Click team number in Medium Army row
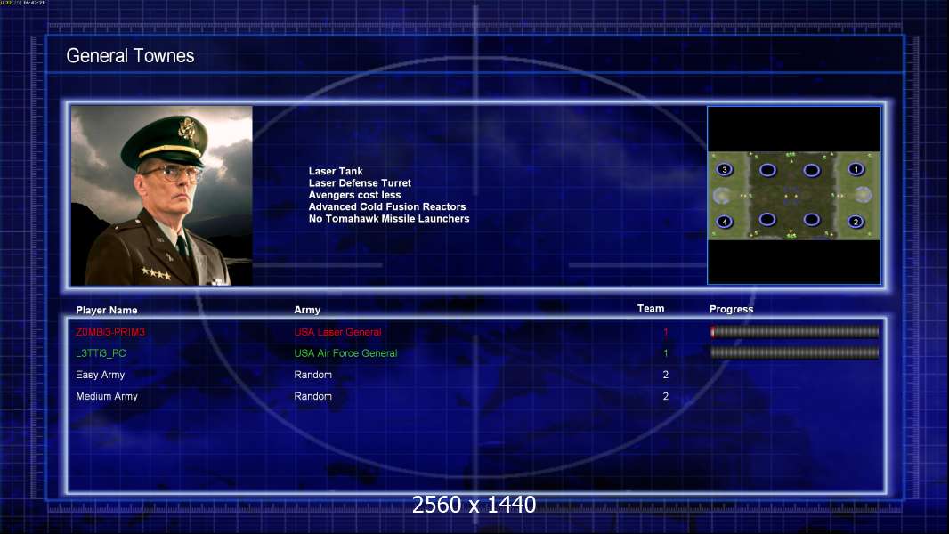Screen dimensions: 949x534 tap(665, 396)
